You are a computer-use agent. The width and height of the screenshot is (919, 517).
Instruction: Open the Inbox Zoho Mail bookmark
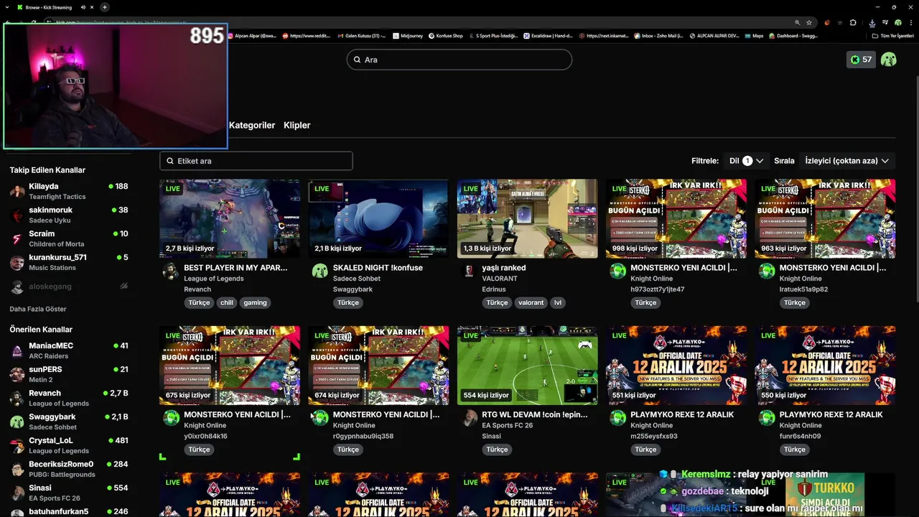pos(658,35)
